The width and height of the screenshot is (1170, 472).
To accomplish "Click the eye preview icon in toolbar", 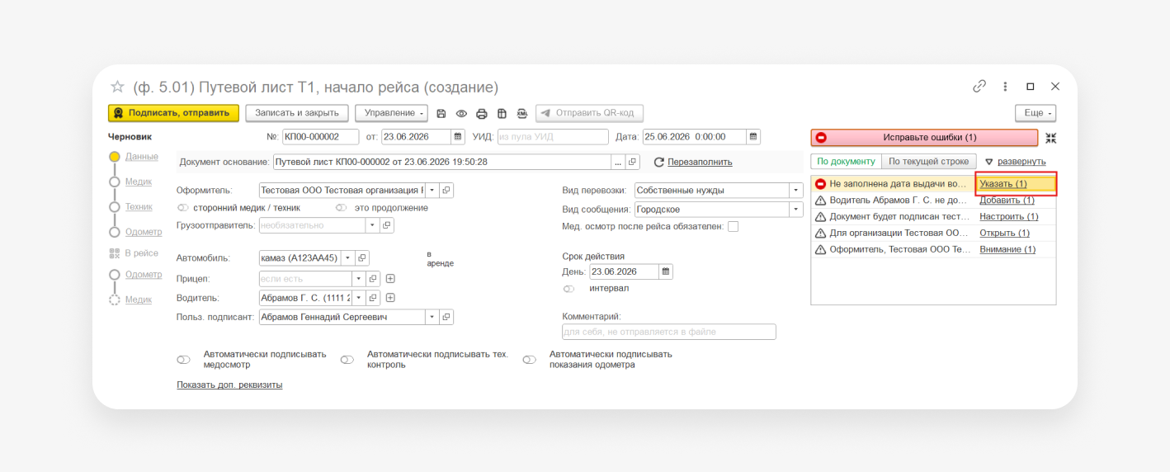I will point(461,114).
